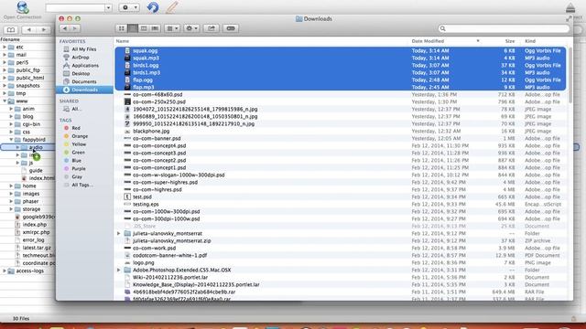
Task: Select Desktop in Finder sidebar
Action: coord(81,74)
